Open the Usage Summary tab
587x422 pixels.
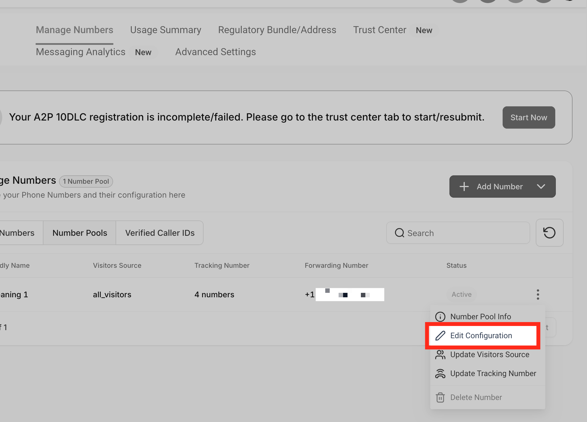165,30
